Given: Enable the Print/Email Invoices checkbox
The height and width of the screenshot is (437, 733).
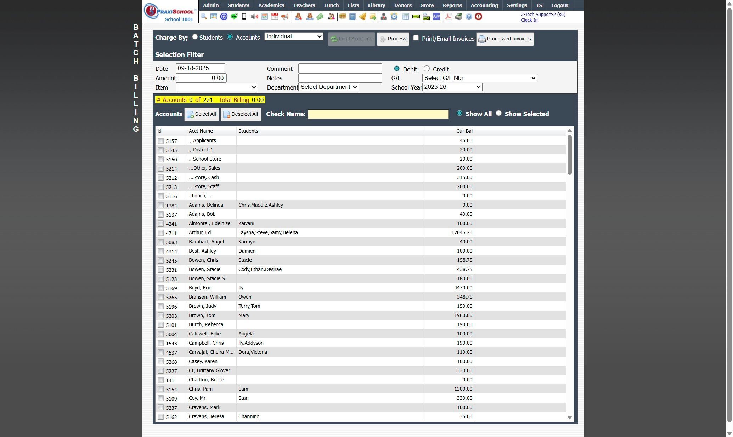Looking at the screenshot, I should [x=416, y=38].
